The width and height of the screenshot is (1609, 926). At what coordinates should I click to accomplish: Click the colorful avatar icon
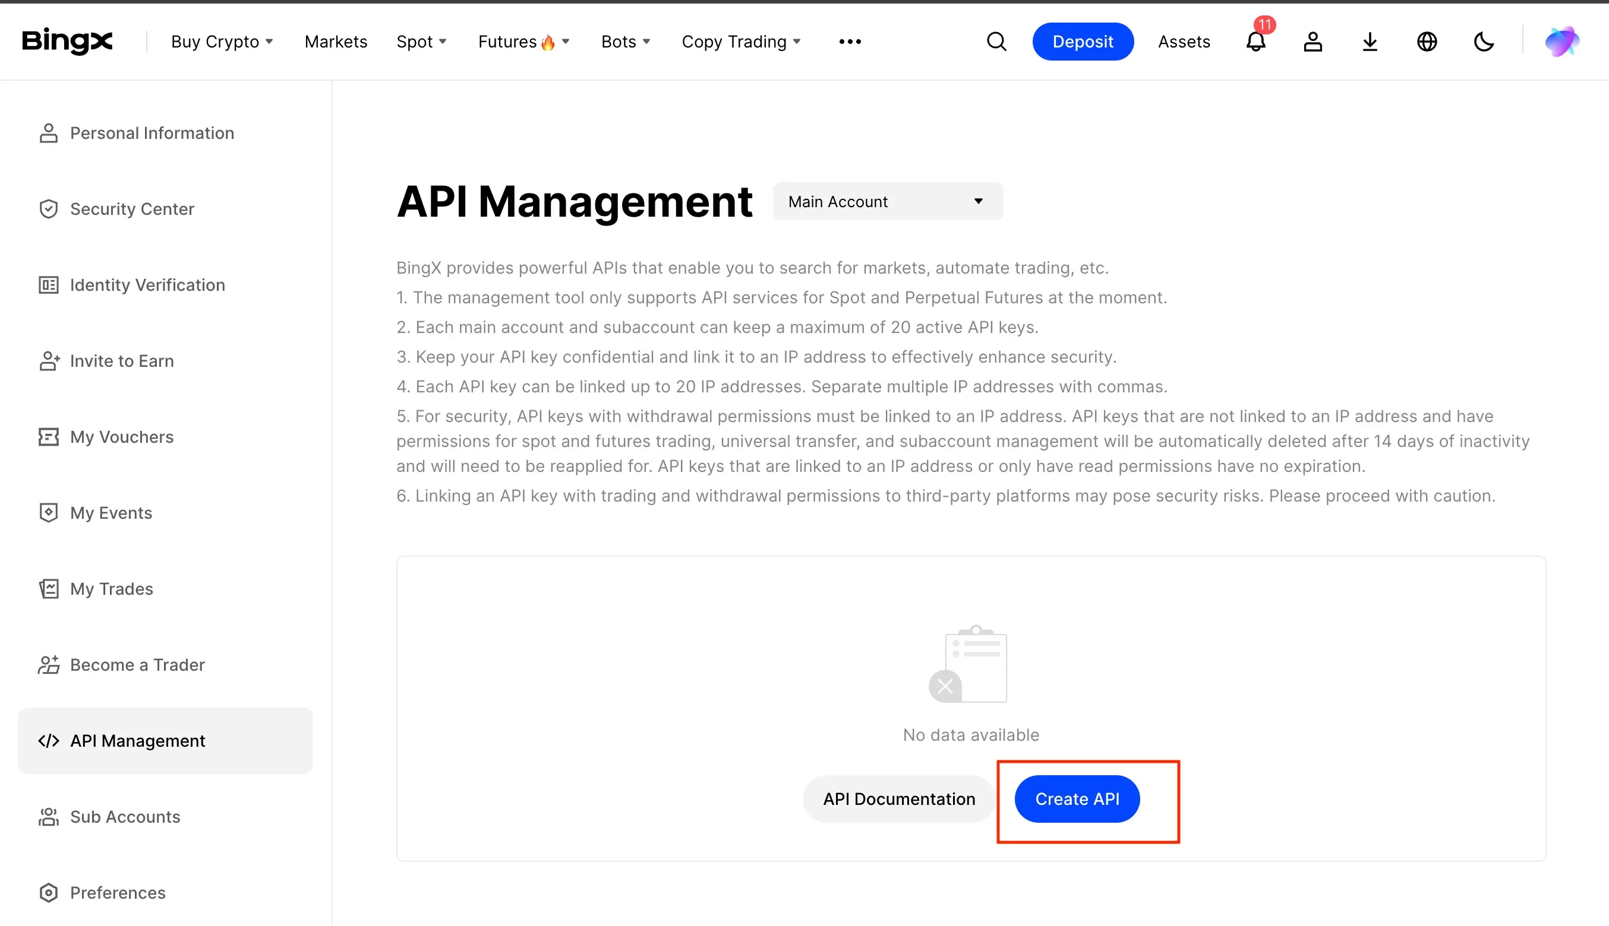coord(1562,42)
